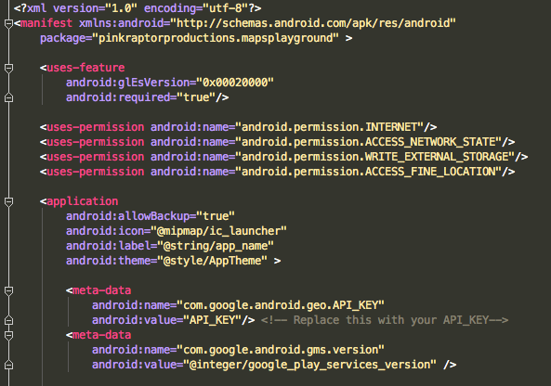Viewport: 551px width, 386px height.
Task: Click the @string/app_name label value
Action: click(x=216, y=246)
